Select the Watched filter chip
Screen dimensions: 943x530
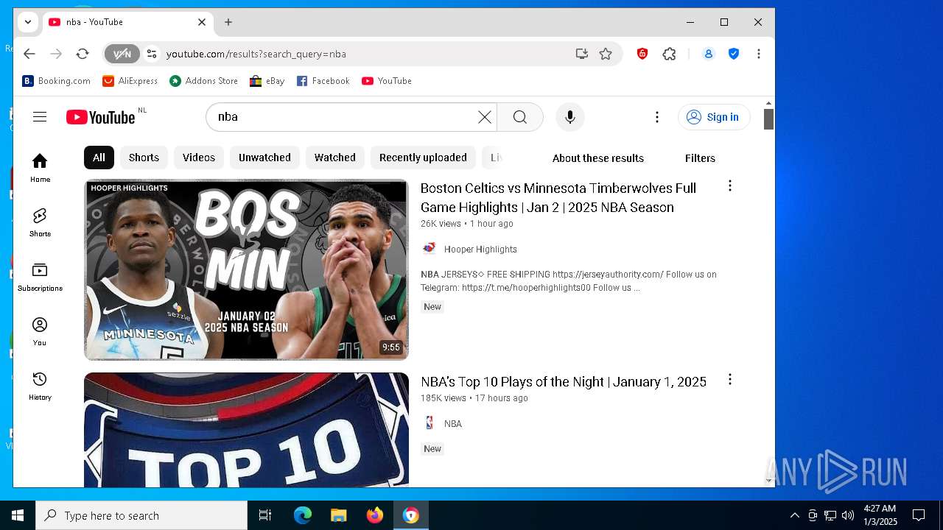coord(335,158)
